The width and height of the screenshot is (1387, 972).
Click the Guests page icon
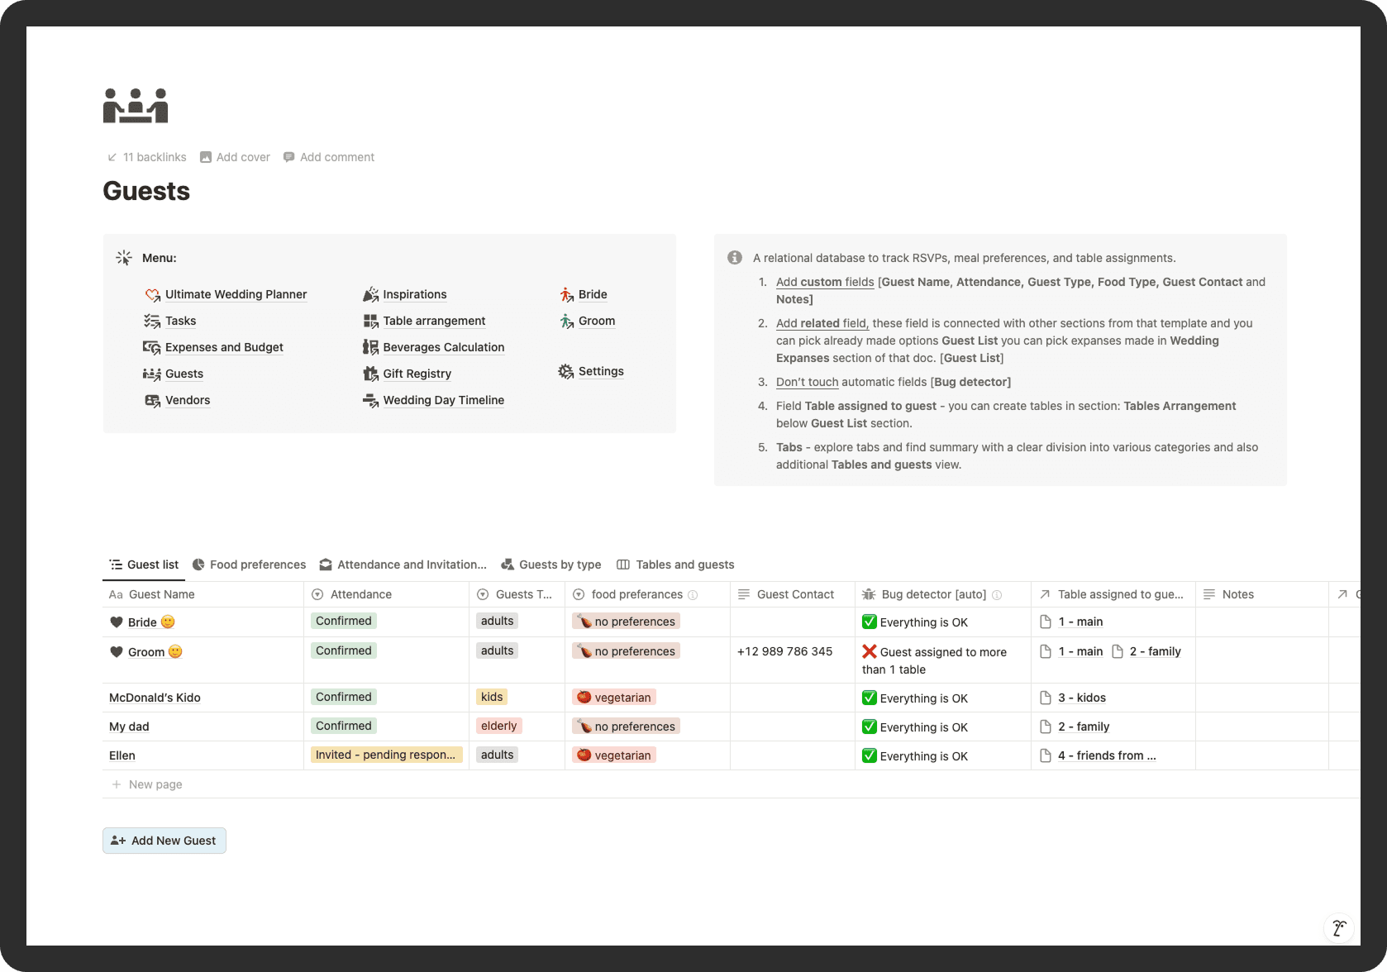click(136, 106)
